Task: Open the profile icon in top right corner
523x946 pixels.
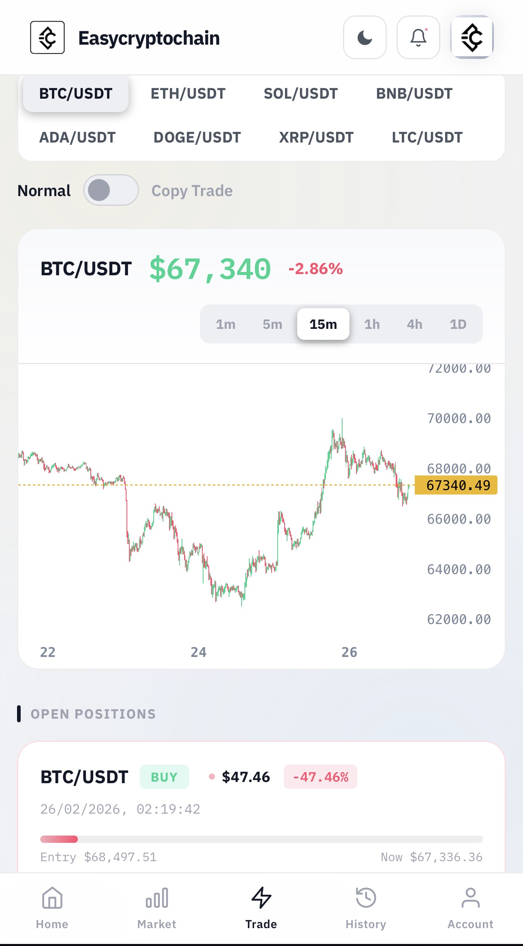Action: pyautogui.click(x=472, y=38)
